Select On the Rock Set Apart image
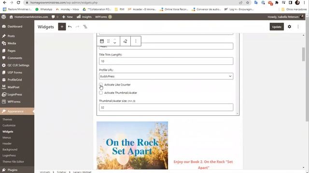 pyautogui.click(x=132, y=146)
